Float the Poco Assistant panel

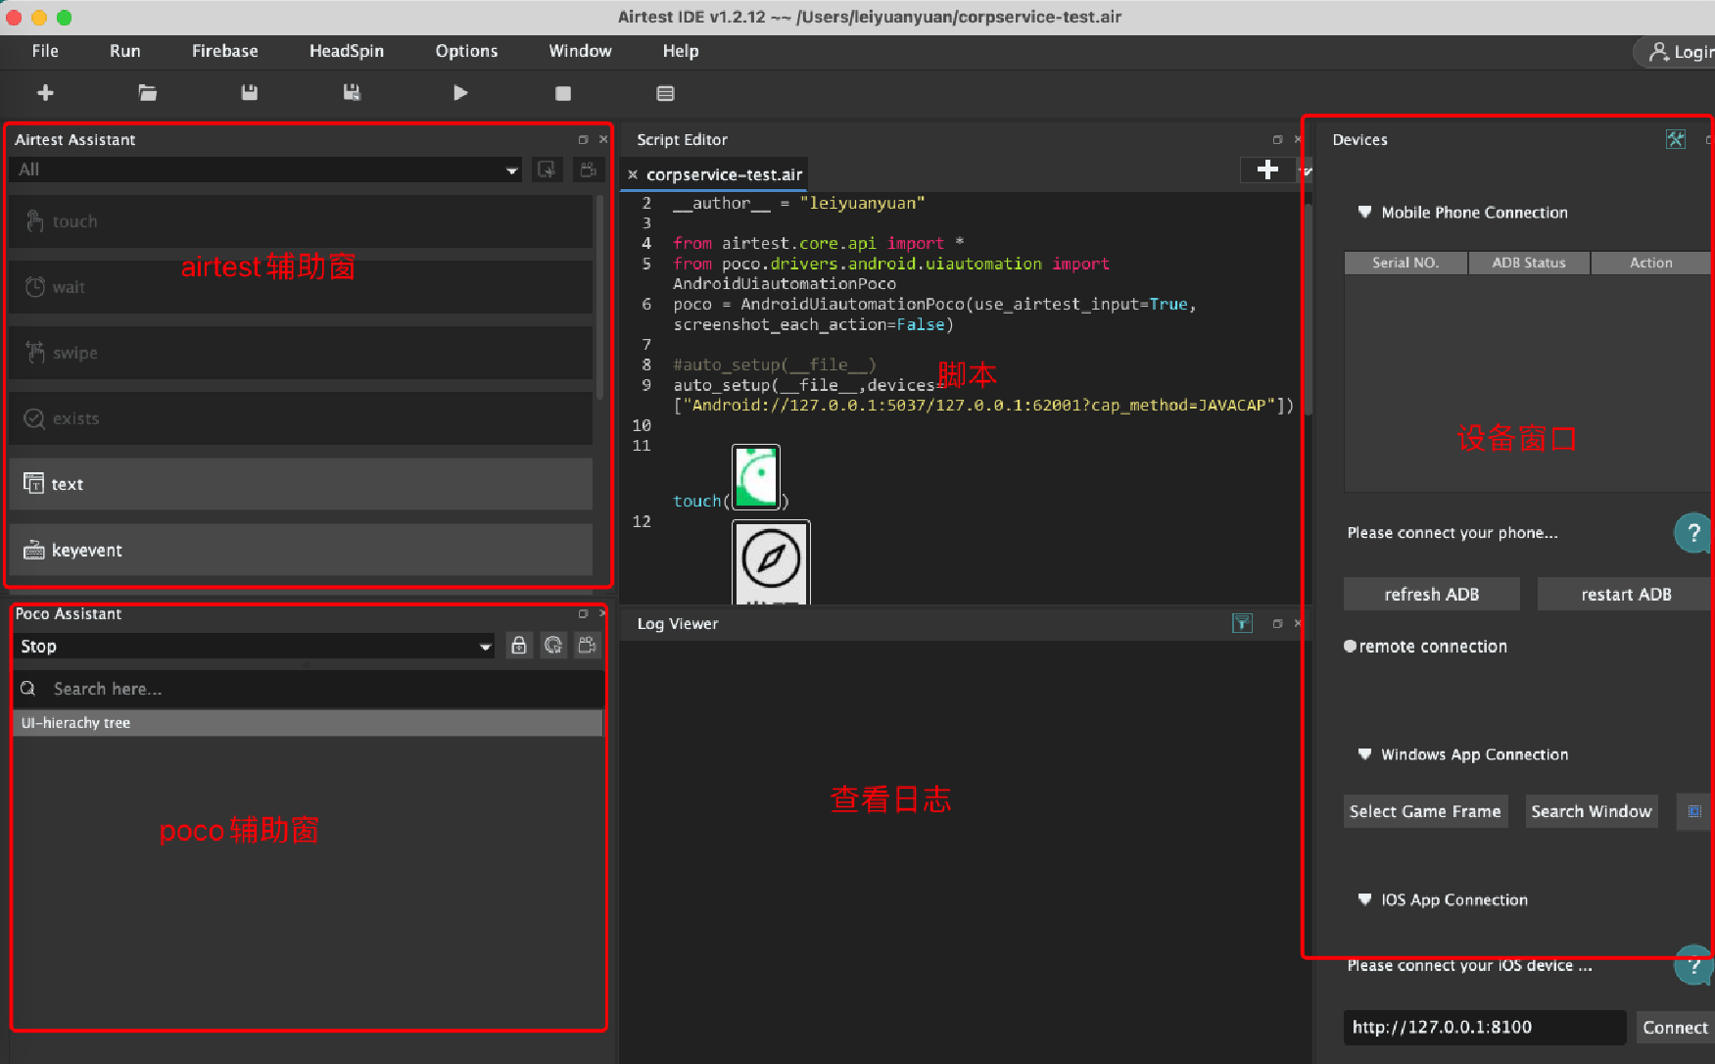tap(583, 614)
